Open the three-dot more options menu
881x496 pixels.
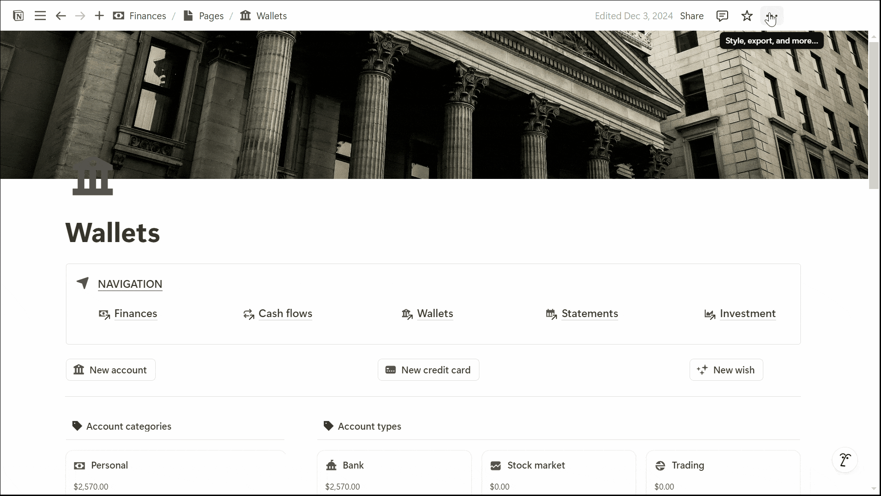click(x=772, y=16)
